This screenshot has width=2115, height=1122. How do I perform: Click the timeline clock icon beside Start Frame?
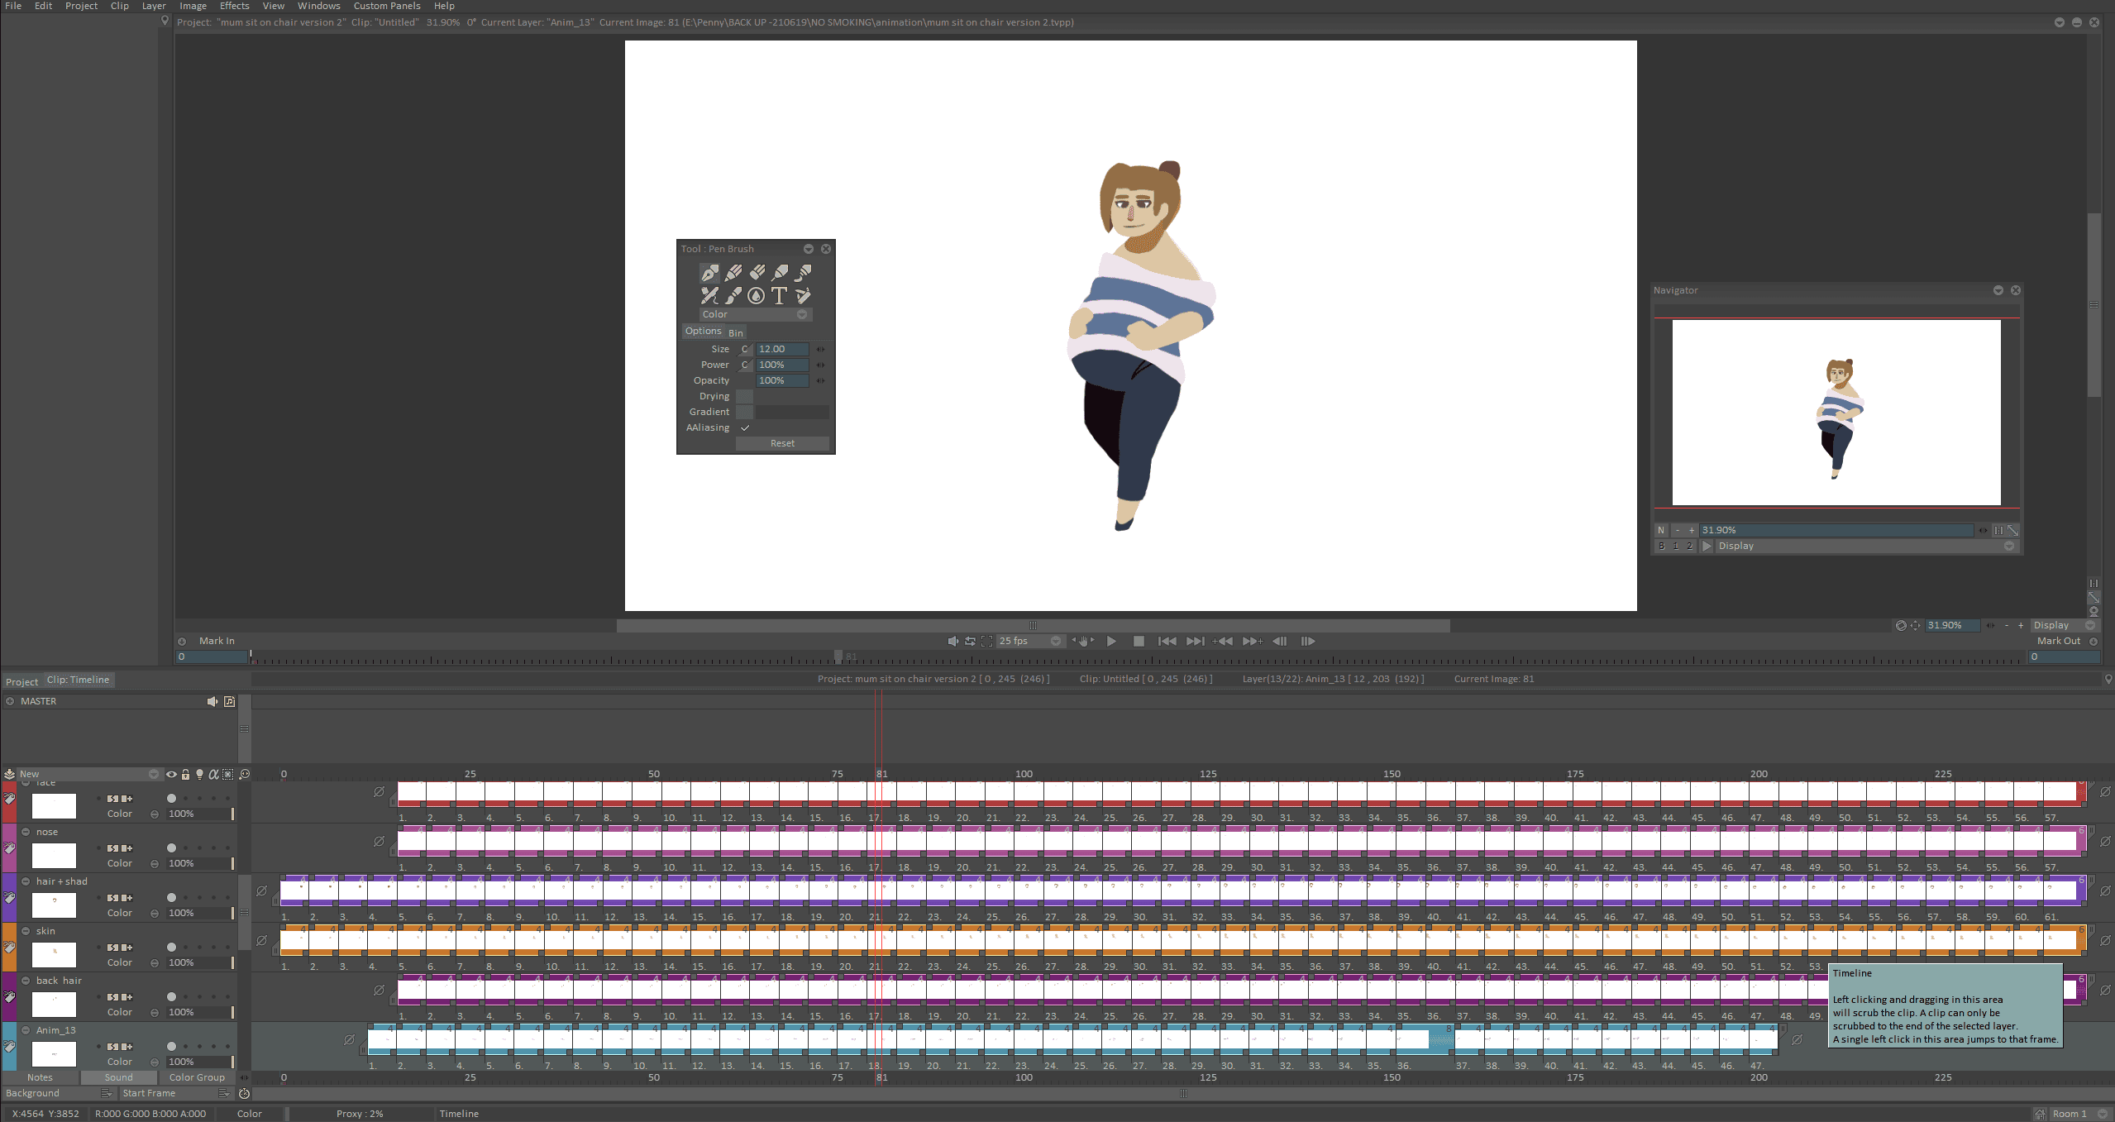pos(245,1094)
